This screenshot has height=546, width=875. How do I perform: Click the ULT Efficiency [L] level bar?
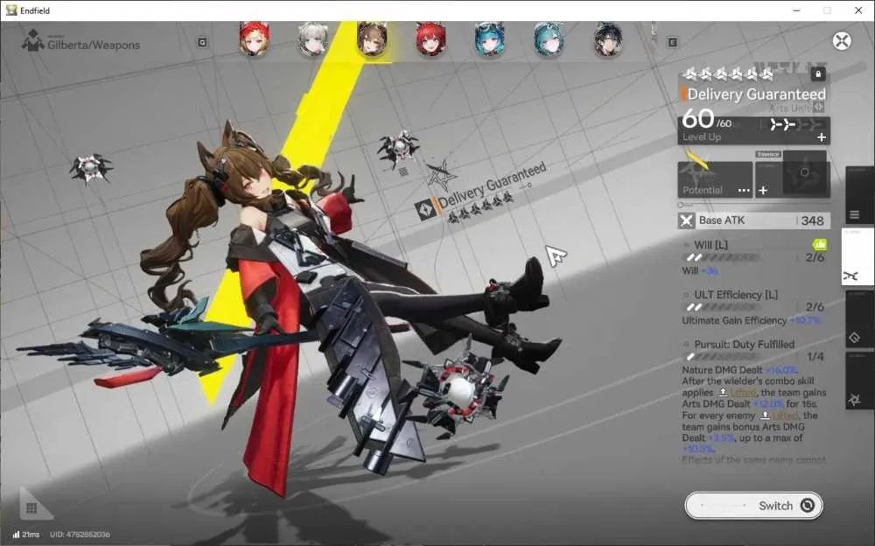point(722,307)
